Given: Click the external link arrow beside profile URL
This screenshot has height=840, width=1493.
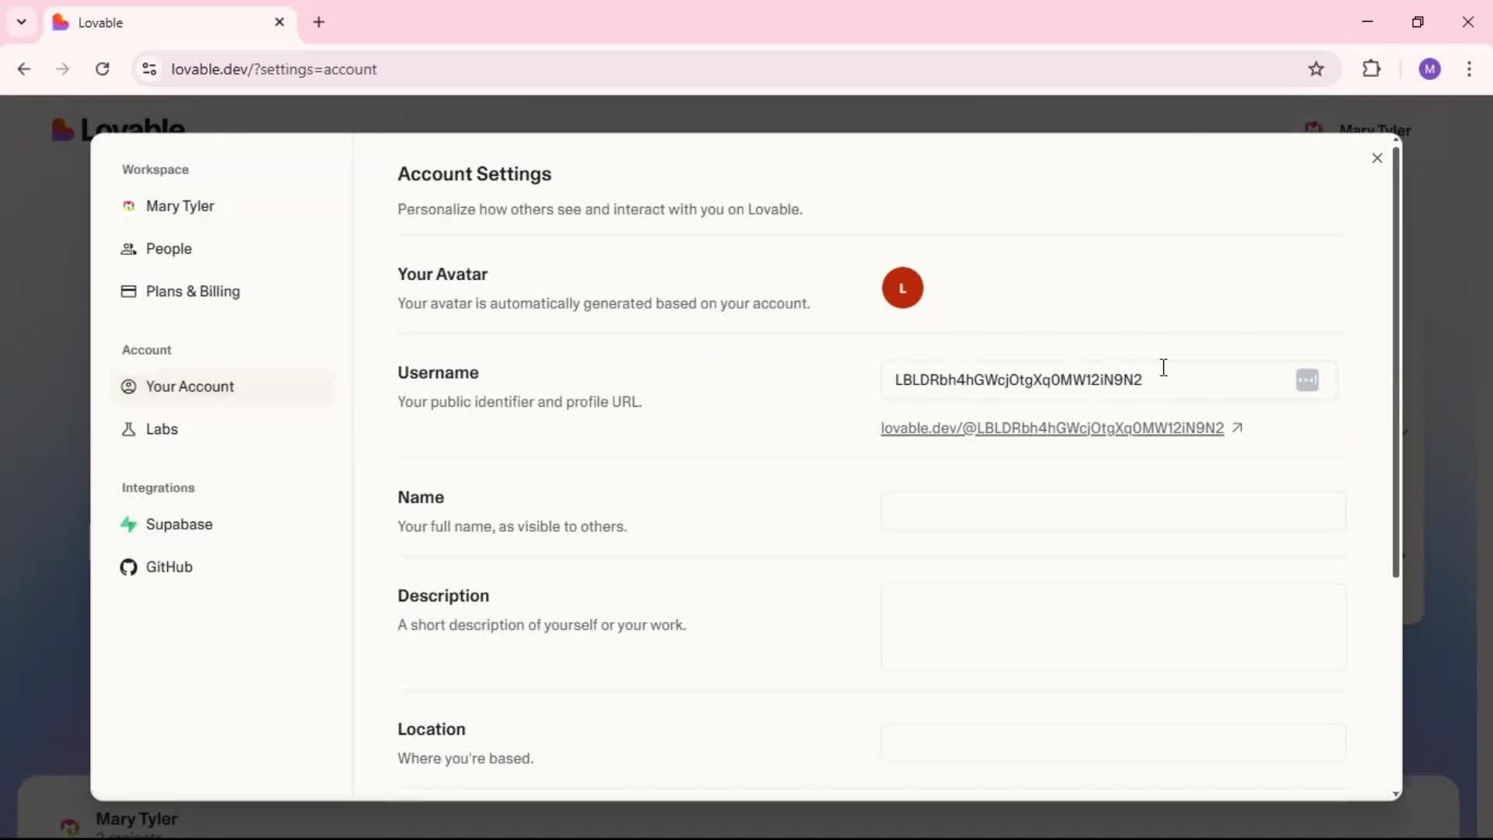Looking at the screenshot, I should 1237,428.
